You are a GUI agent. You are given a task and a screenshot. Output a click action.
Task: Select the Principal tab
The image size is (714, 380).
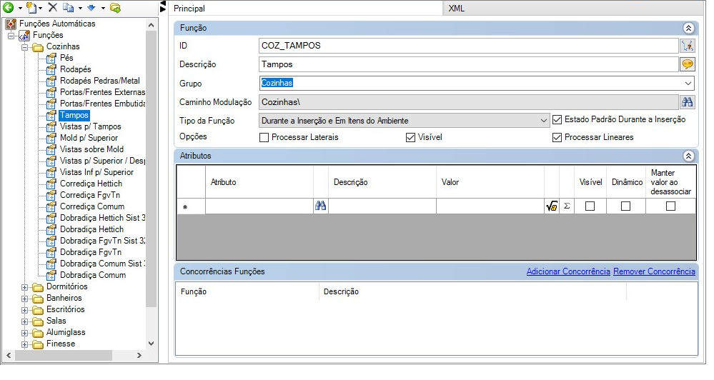[189, 9]
